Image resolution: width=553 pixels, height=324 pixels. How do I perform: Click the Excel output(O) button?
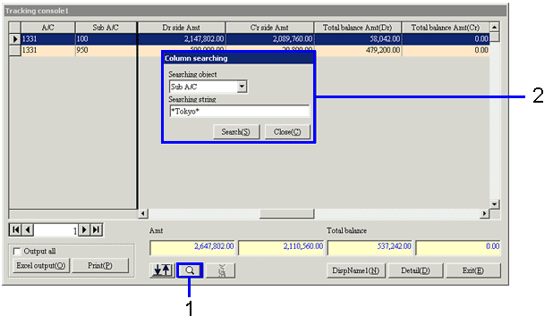(41, 266)
